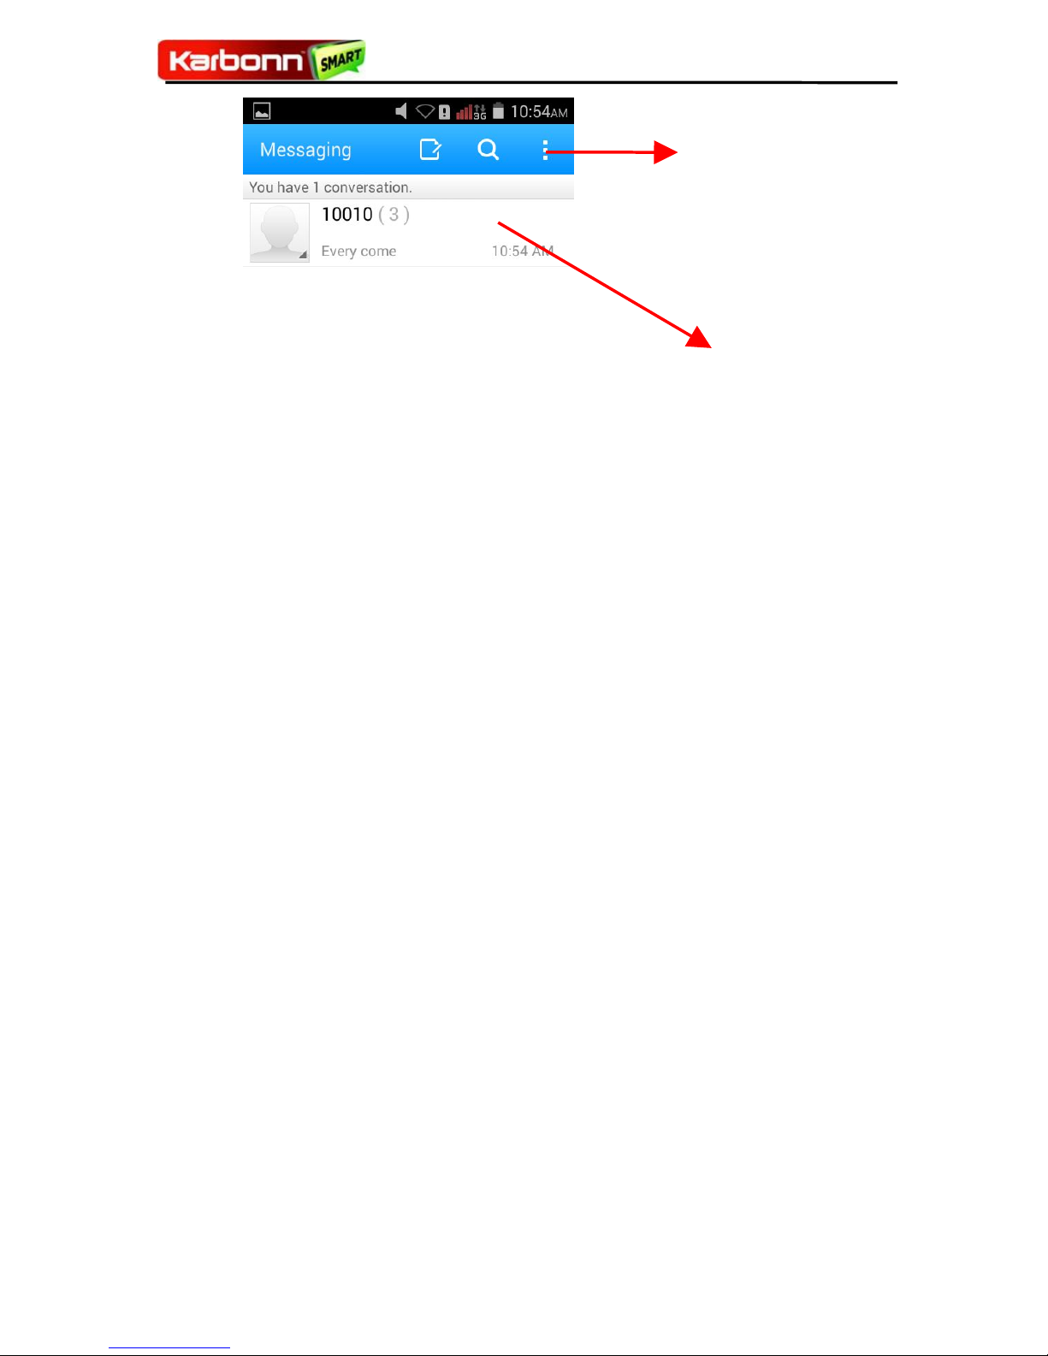Open the message search magnifier
The width and height of the screenshot is (1048, 1356).
click(488, 150)
